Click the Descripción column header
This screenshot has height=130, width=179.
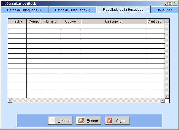pos(114,21)
